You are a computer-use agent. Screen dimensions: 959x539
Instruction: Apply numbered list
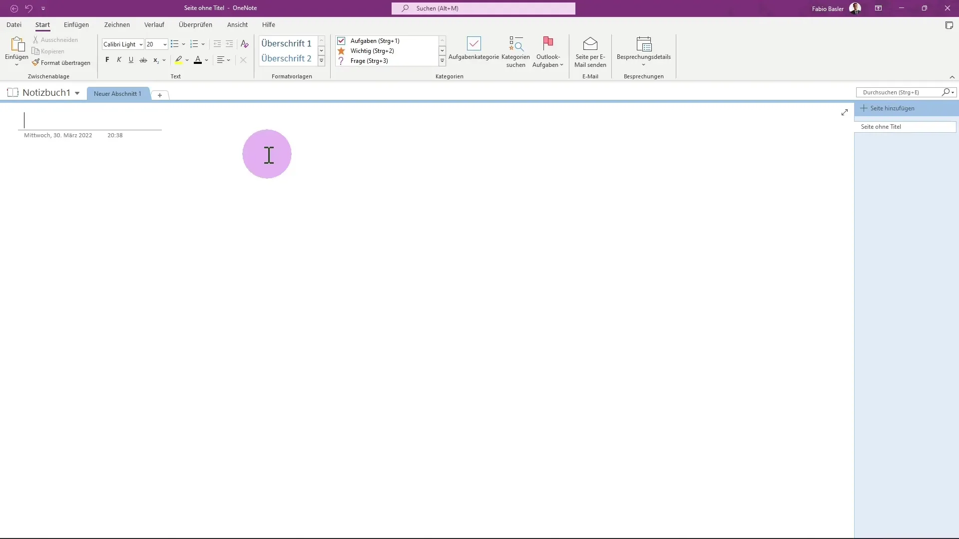[x=194, y=44]
